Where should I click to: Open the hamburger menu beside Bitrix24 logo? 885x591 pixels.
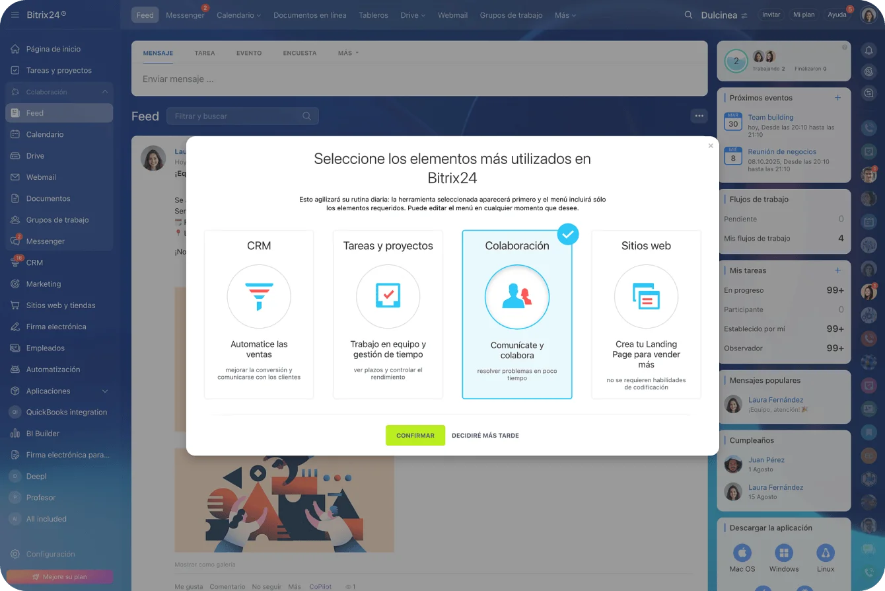[15, 15]
